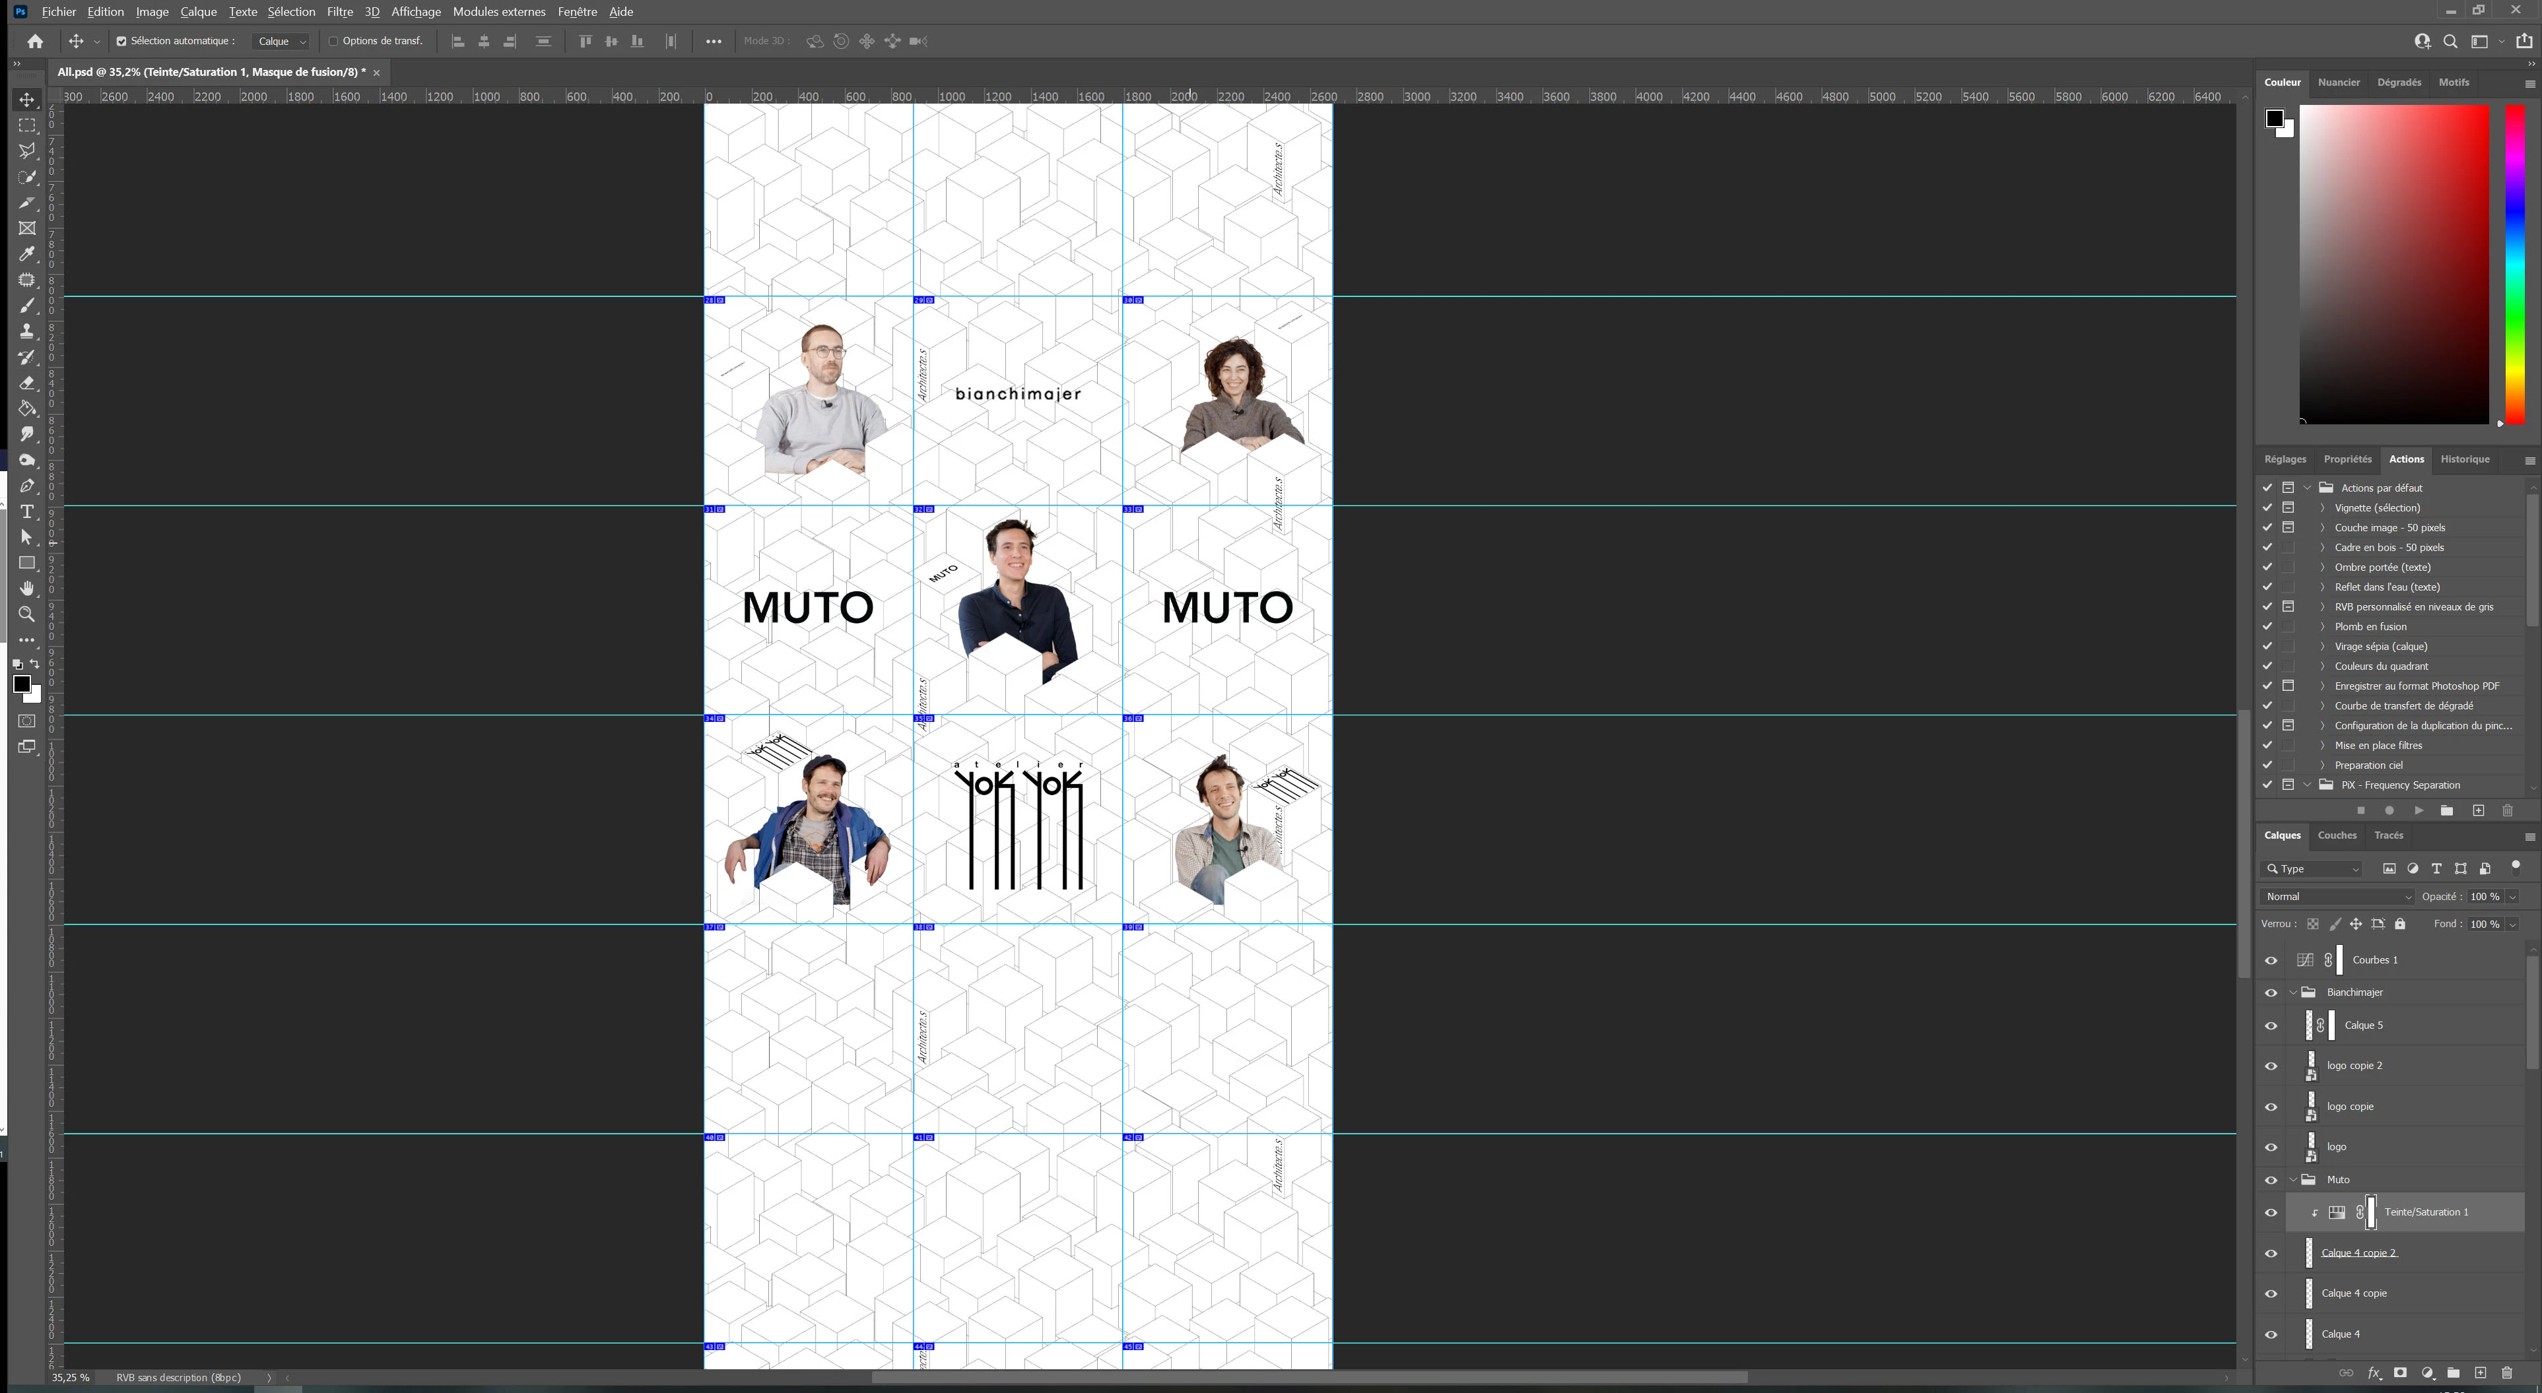
Task: Collapse the Bianchimajer layer group
Action: (2292, 992)
